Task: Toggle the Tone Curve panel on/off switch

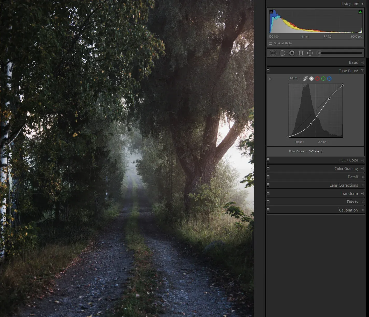Action: (x=268, y=70)
